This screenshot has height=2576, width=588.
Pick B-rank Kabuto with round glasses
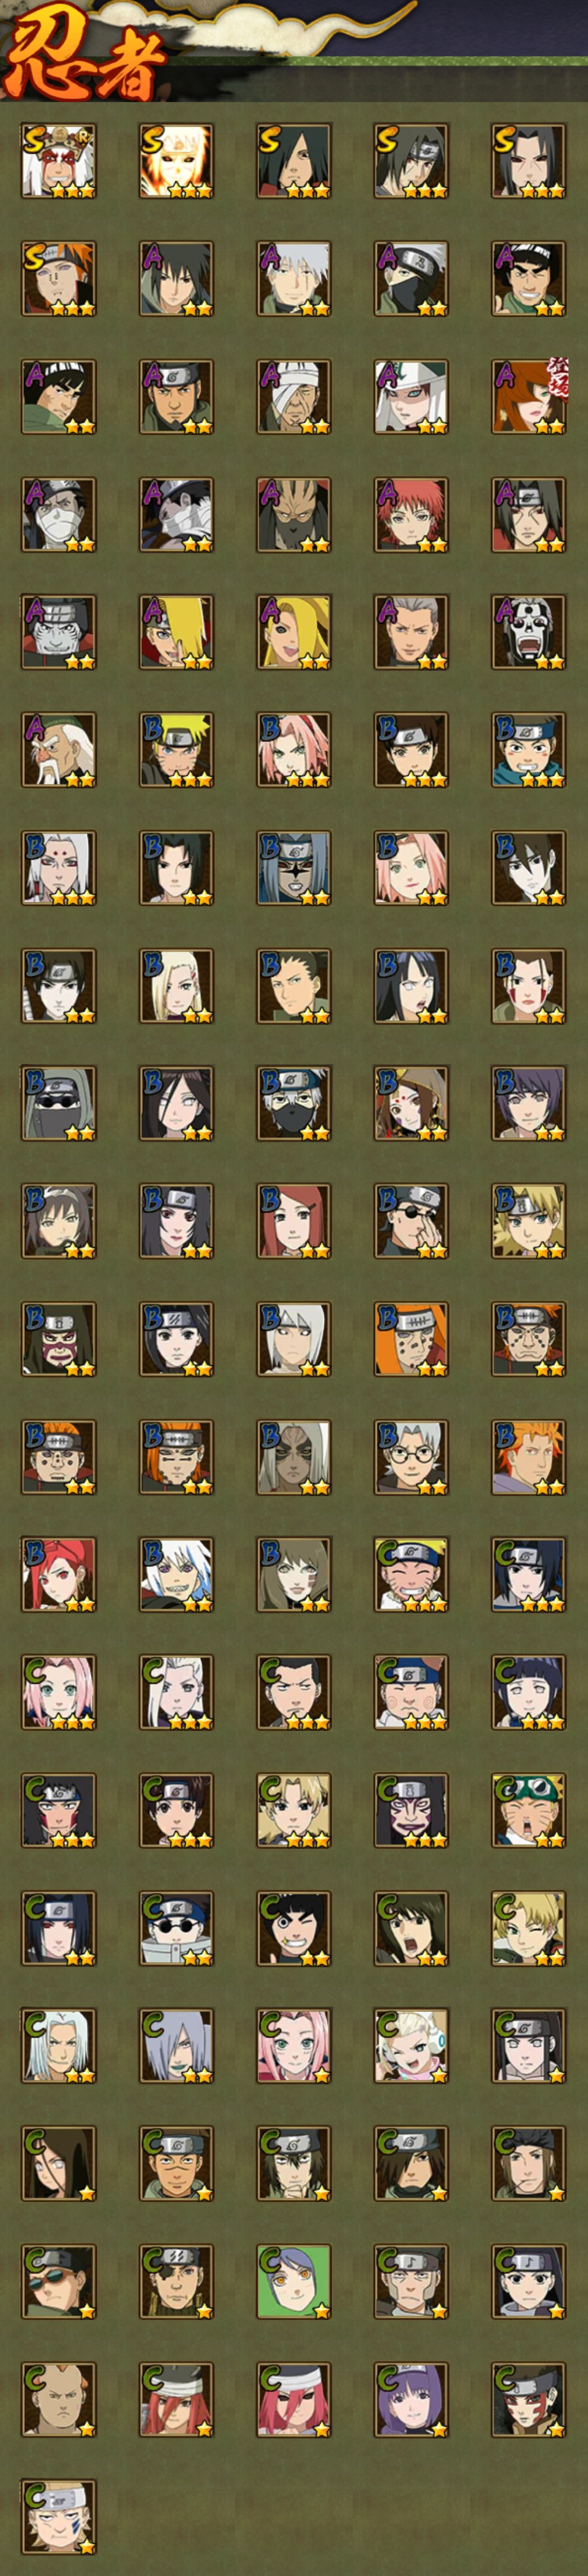(x=411, y=1458)
